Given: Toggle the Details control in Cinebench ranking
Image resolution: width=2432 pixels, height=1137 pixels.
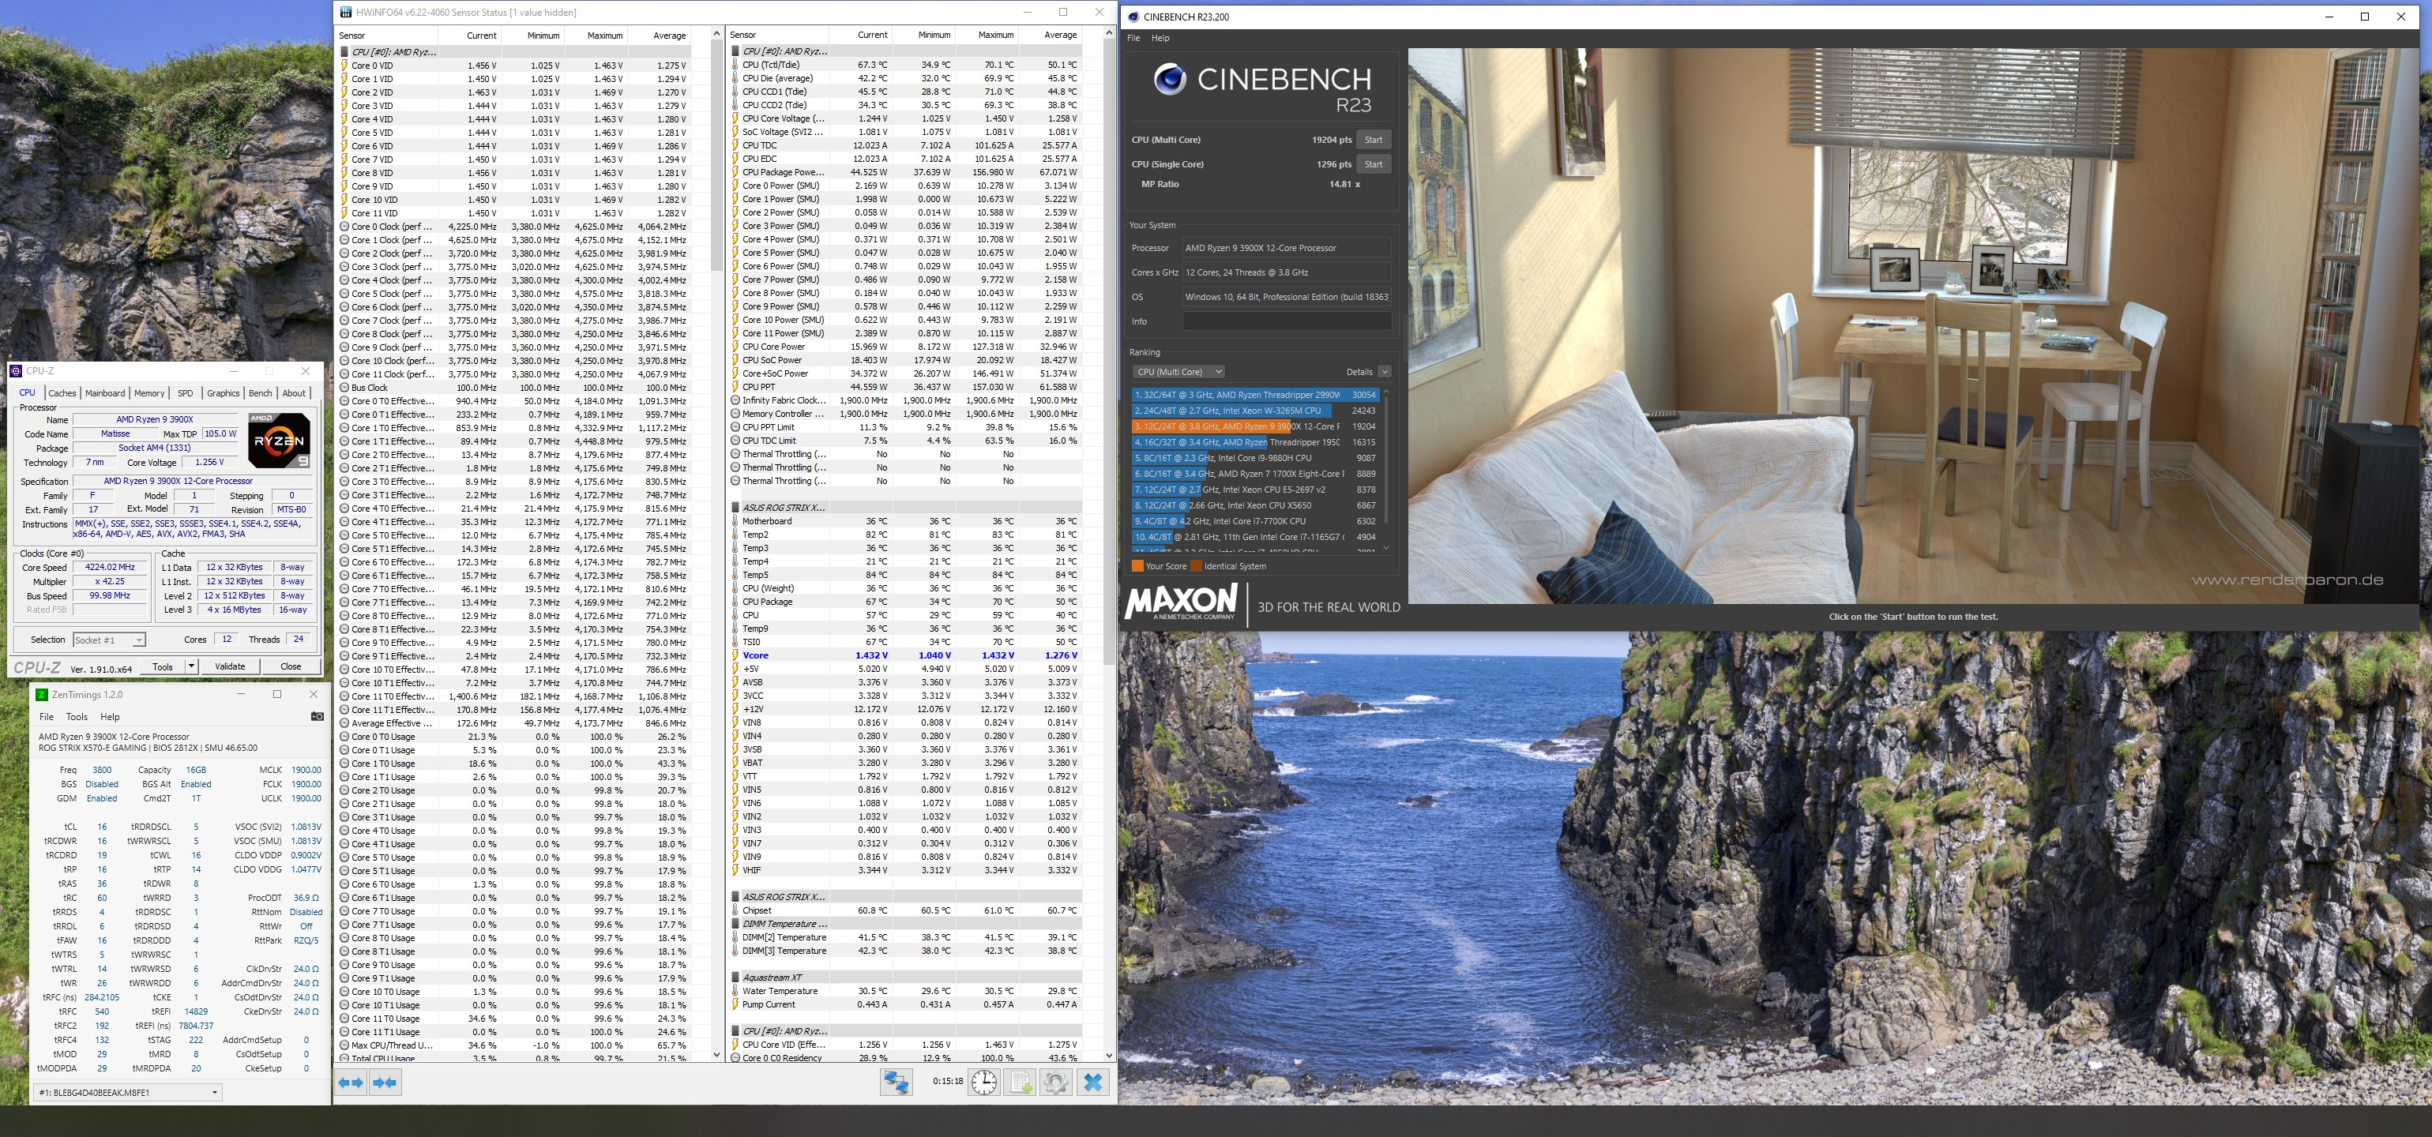Looking at the screenshot, I should coord(1383,372).
